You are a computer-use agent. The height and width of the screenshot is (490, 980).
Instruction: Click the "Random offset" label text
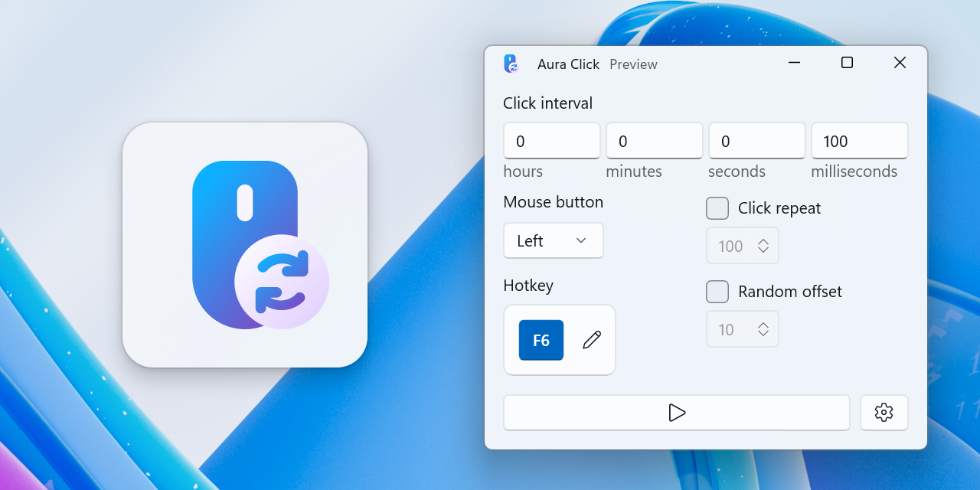pos(790,292)
